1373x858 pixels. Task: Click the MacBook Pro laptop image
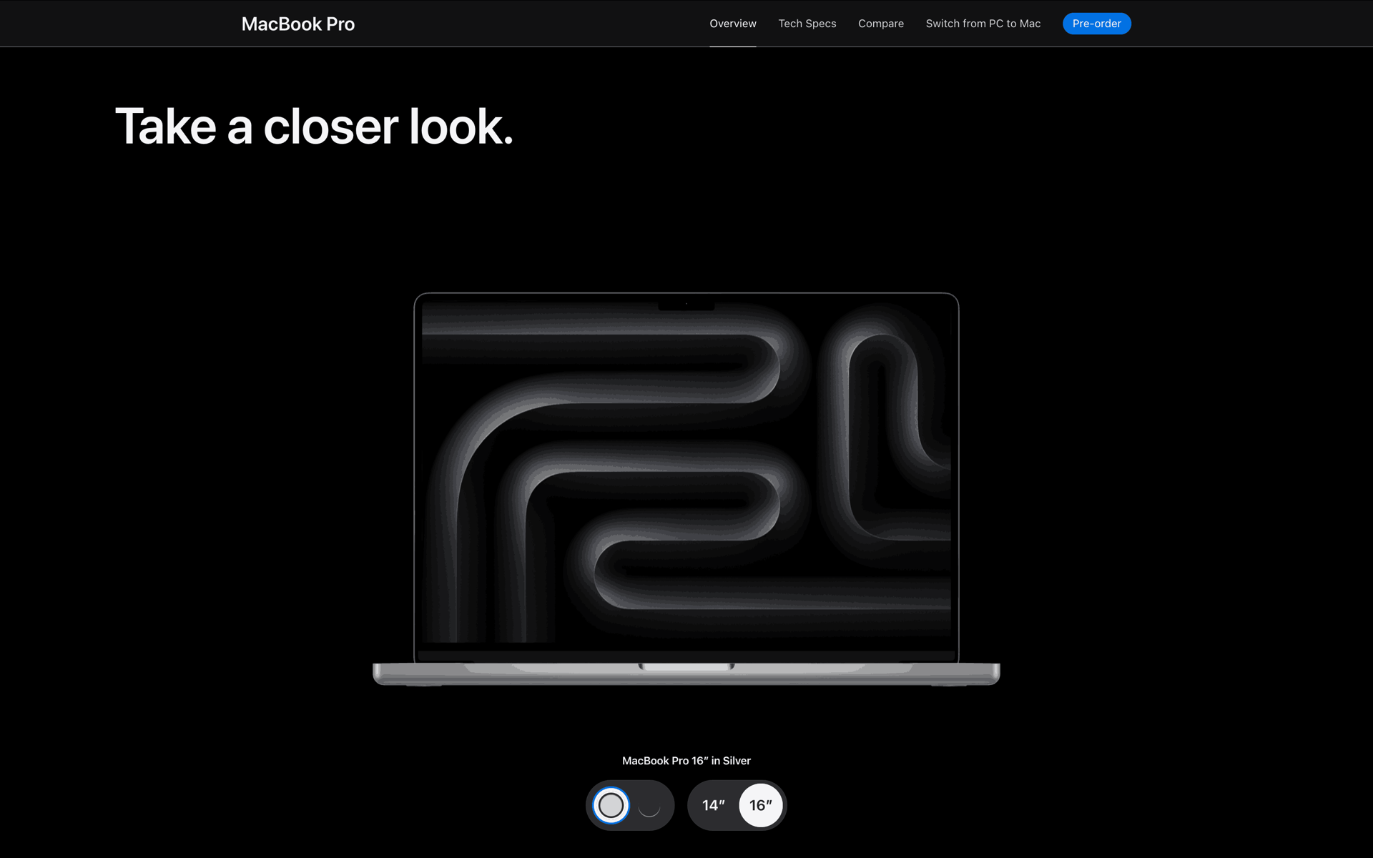click(x=686, y=489)
